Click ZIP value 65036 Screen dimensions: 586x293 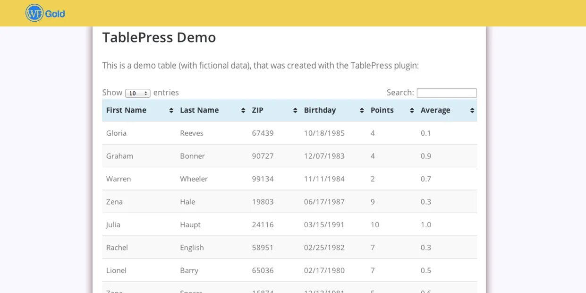[x=263, y=271]
